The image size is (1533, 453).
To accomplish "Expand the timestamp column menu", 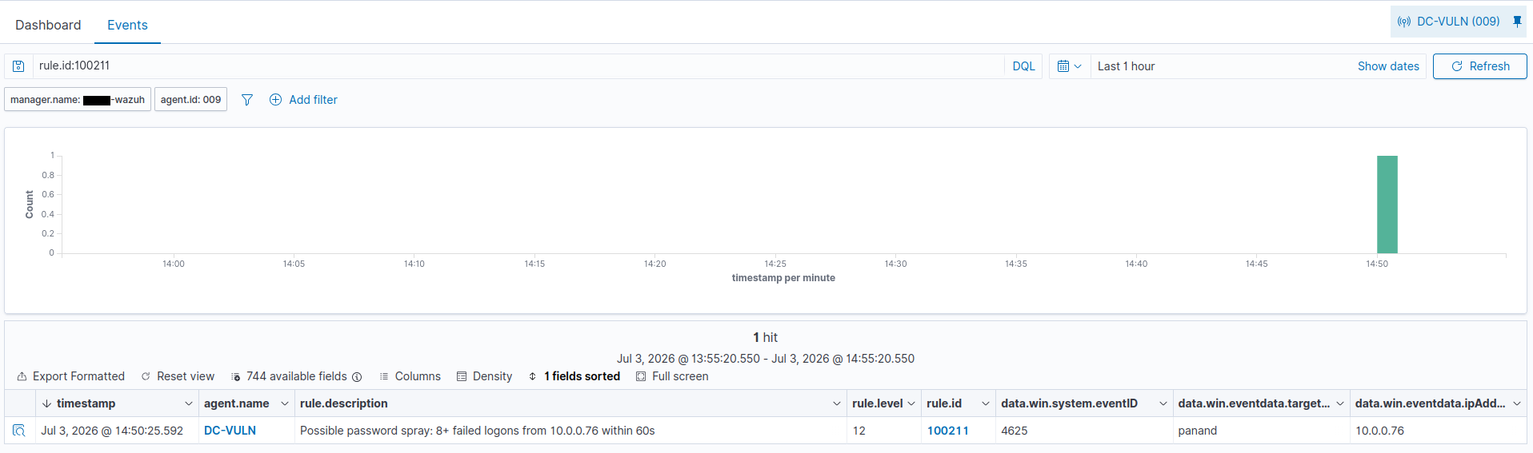I will tap(189, 403).
